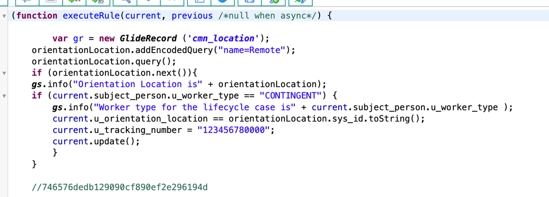
Task: Collapse the executeRule function fold arrow
Action: point(4,16)
